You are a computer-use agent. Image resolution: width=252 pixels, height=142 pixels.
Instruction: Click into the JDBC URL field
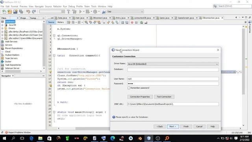click(173, 104)
